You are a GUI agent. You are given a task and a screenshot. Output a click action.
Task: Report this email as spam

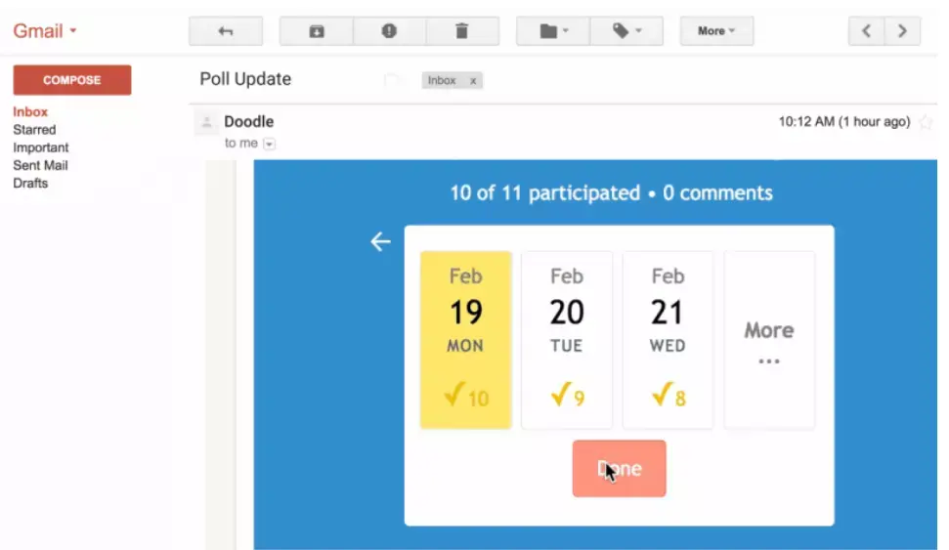coord(389,31)
